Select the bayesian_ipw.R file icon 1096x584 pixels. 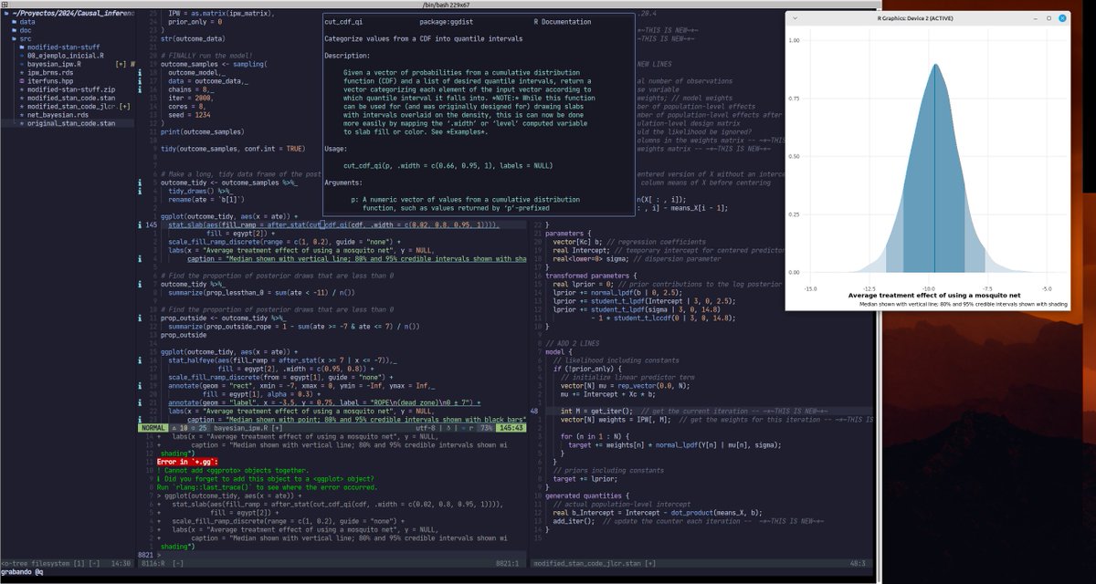[23, 65]
